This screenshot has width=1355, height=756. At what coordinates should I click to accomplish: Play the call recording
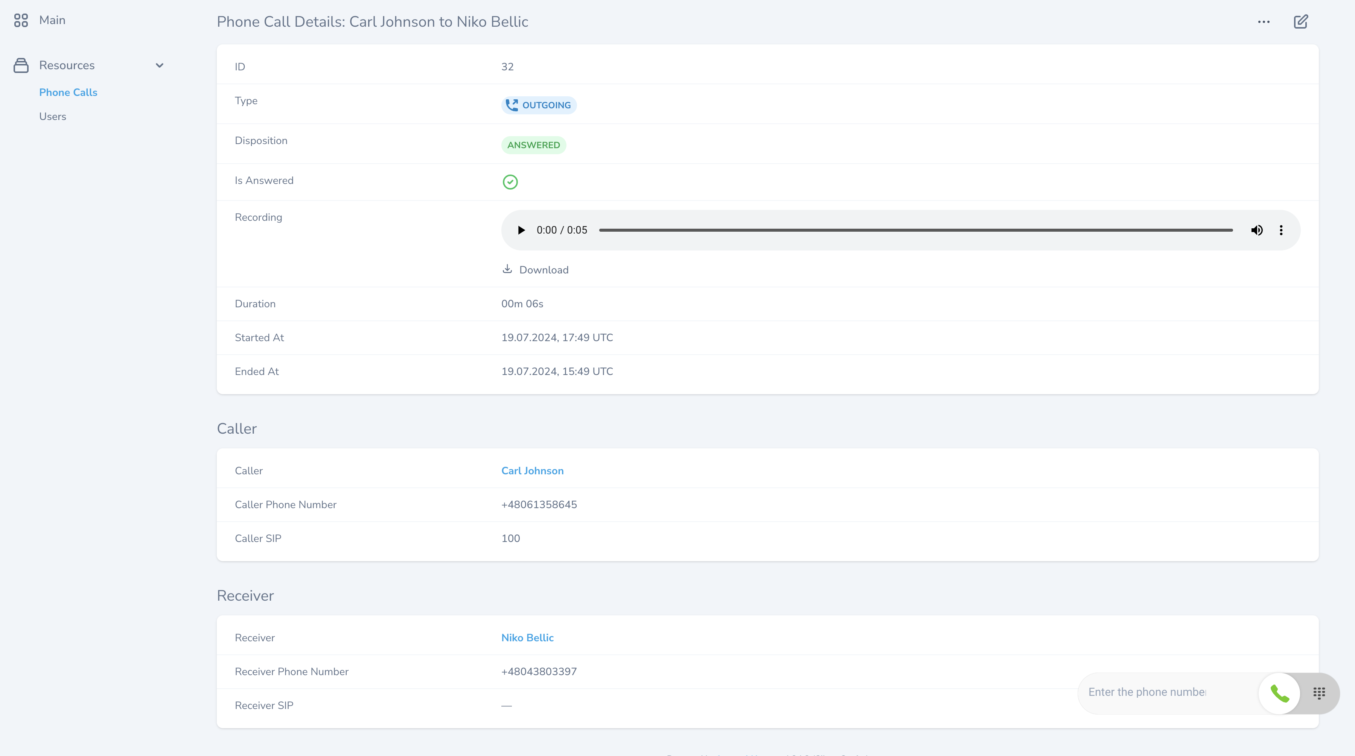point(521,230)
